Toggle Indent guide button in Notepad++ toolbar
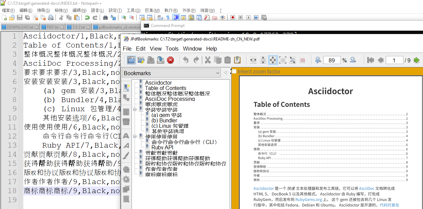This screenshot has width=423, height=209. click(x=176, y=18)
